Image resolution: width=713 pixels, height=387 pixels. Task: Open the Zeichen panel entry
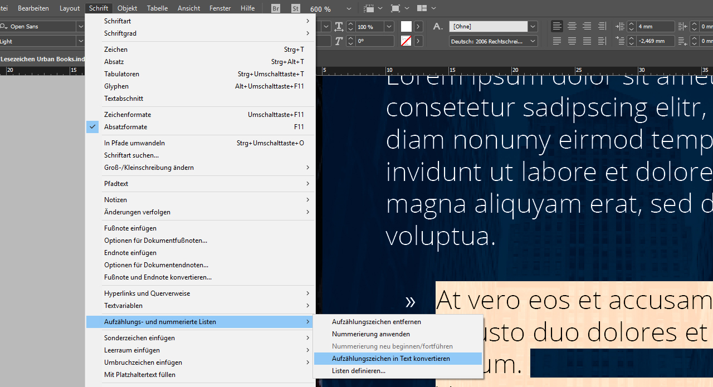coord(200,50)
